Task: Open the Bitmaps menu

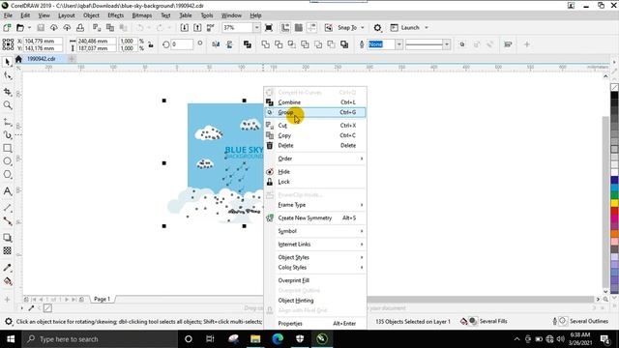Action: point(142,15)
